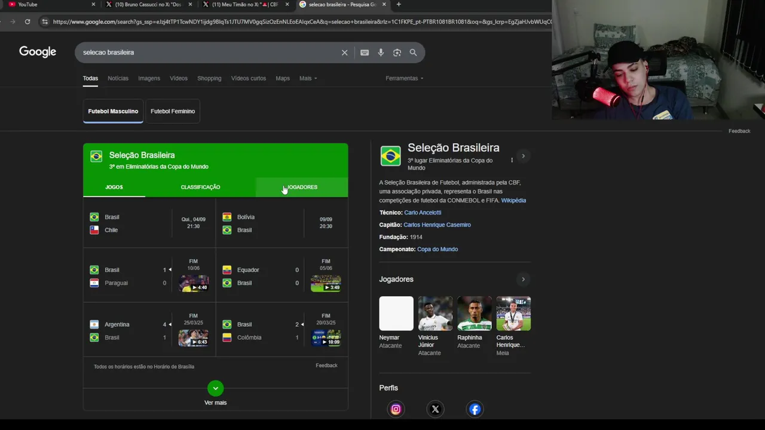Clear the search box with the X icon
The height and width of the screenshot is (430, 765).
coord(344,53)
